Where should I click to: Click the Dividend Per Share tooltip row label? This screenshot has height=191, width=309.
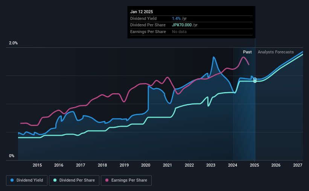(148, 25)
